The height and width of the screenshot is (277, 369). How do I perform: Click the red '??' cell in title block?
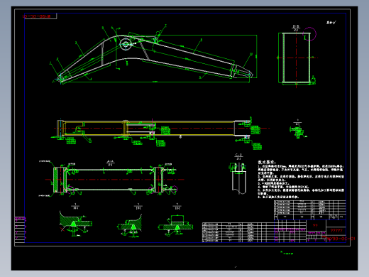click(315, 225)
